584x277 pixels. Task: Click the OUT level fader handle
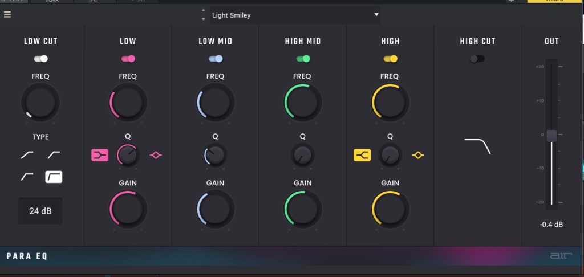(x=551, y=136)
